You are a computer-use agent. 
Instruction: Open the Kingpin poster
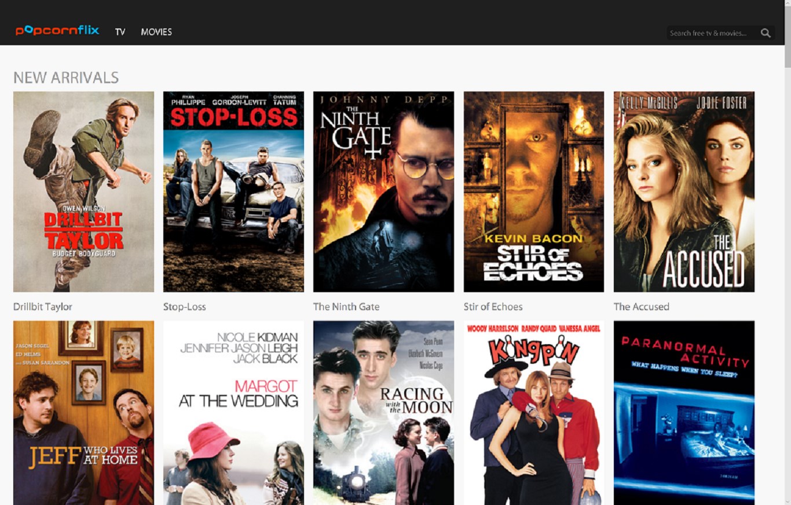click(x=534, y=413)
